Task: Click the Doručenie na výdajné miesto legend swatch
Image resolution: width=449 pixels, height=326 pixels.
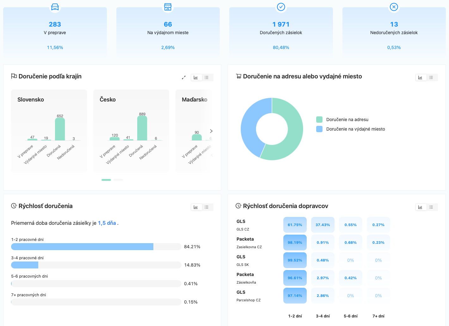Action: [x=319, y=129]
